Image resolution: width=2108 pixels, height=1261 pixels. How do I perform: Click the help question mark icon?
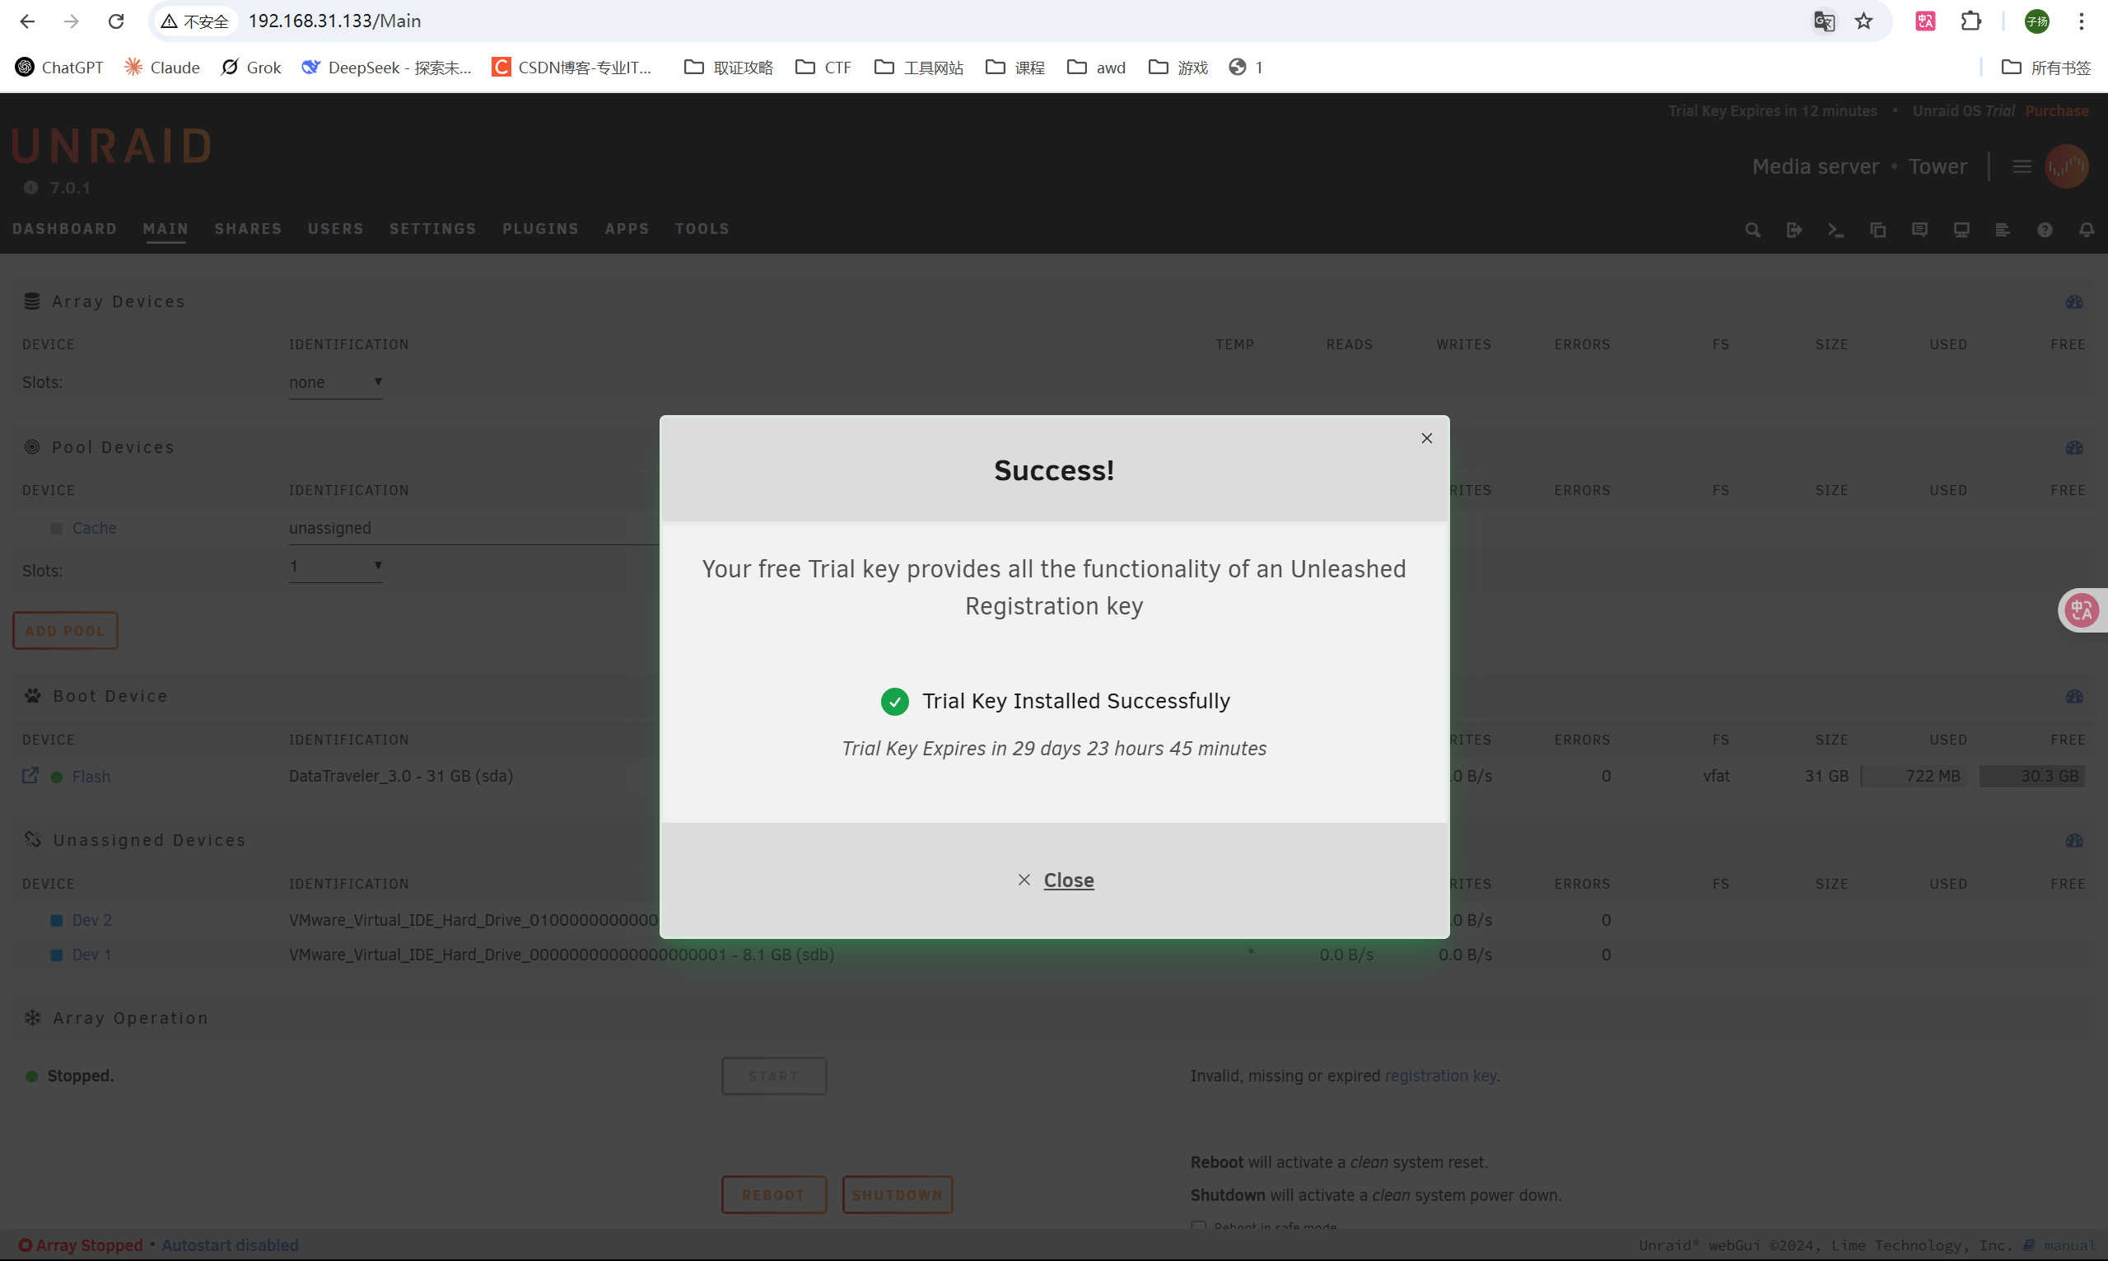[x=2045, y=231]
